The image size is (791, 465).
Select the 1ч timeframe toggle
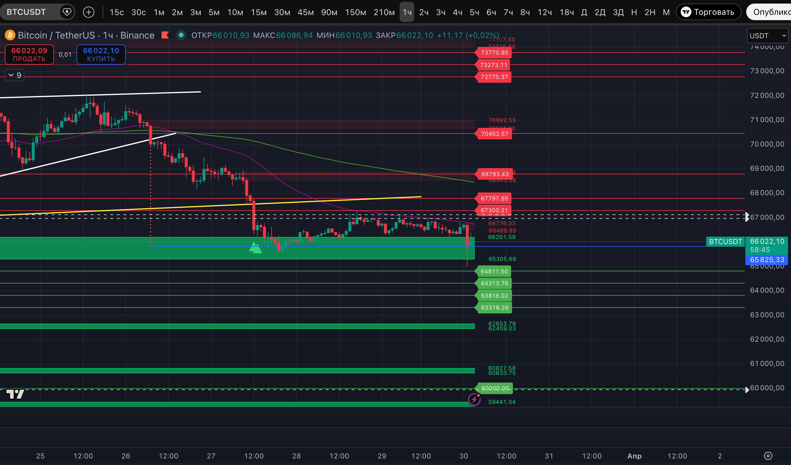pyautogui.click(x=407, y=12)
